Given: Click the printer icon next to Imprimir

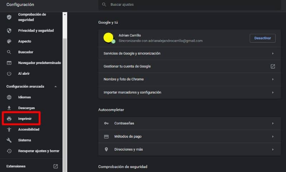Looking at the screenshot, I should [x=9, y=119].
